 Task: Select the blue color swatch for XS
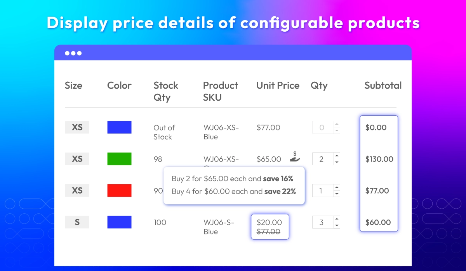click(x=119, y=127)
